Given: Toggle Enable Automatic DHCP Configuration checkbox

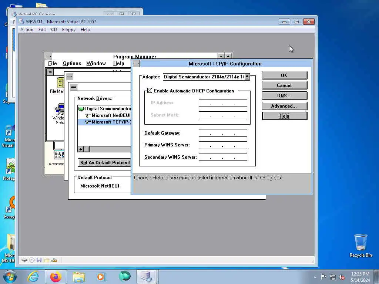Looking at the screenshot, I should (150, 91).
